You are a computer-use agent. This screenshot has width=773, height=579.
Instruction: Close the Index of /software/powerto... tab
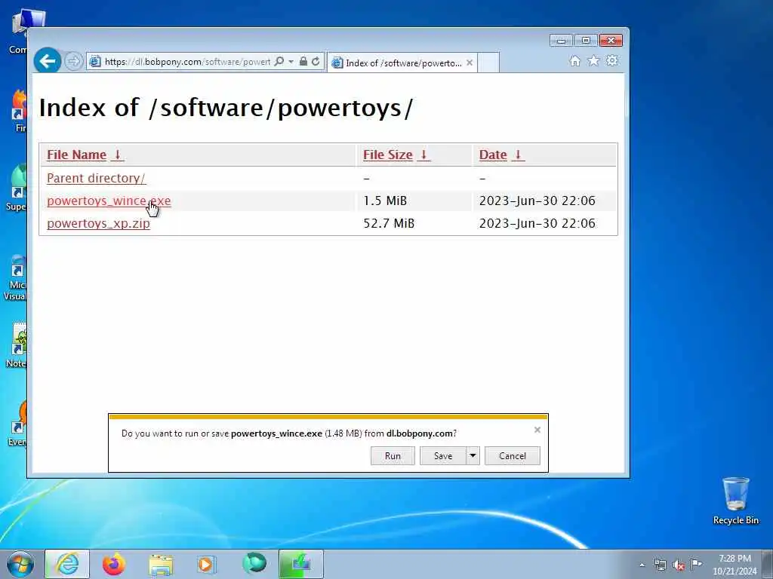(470, 63)
